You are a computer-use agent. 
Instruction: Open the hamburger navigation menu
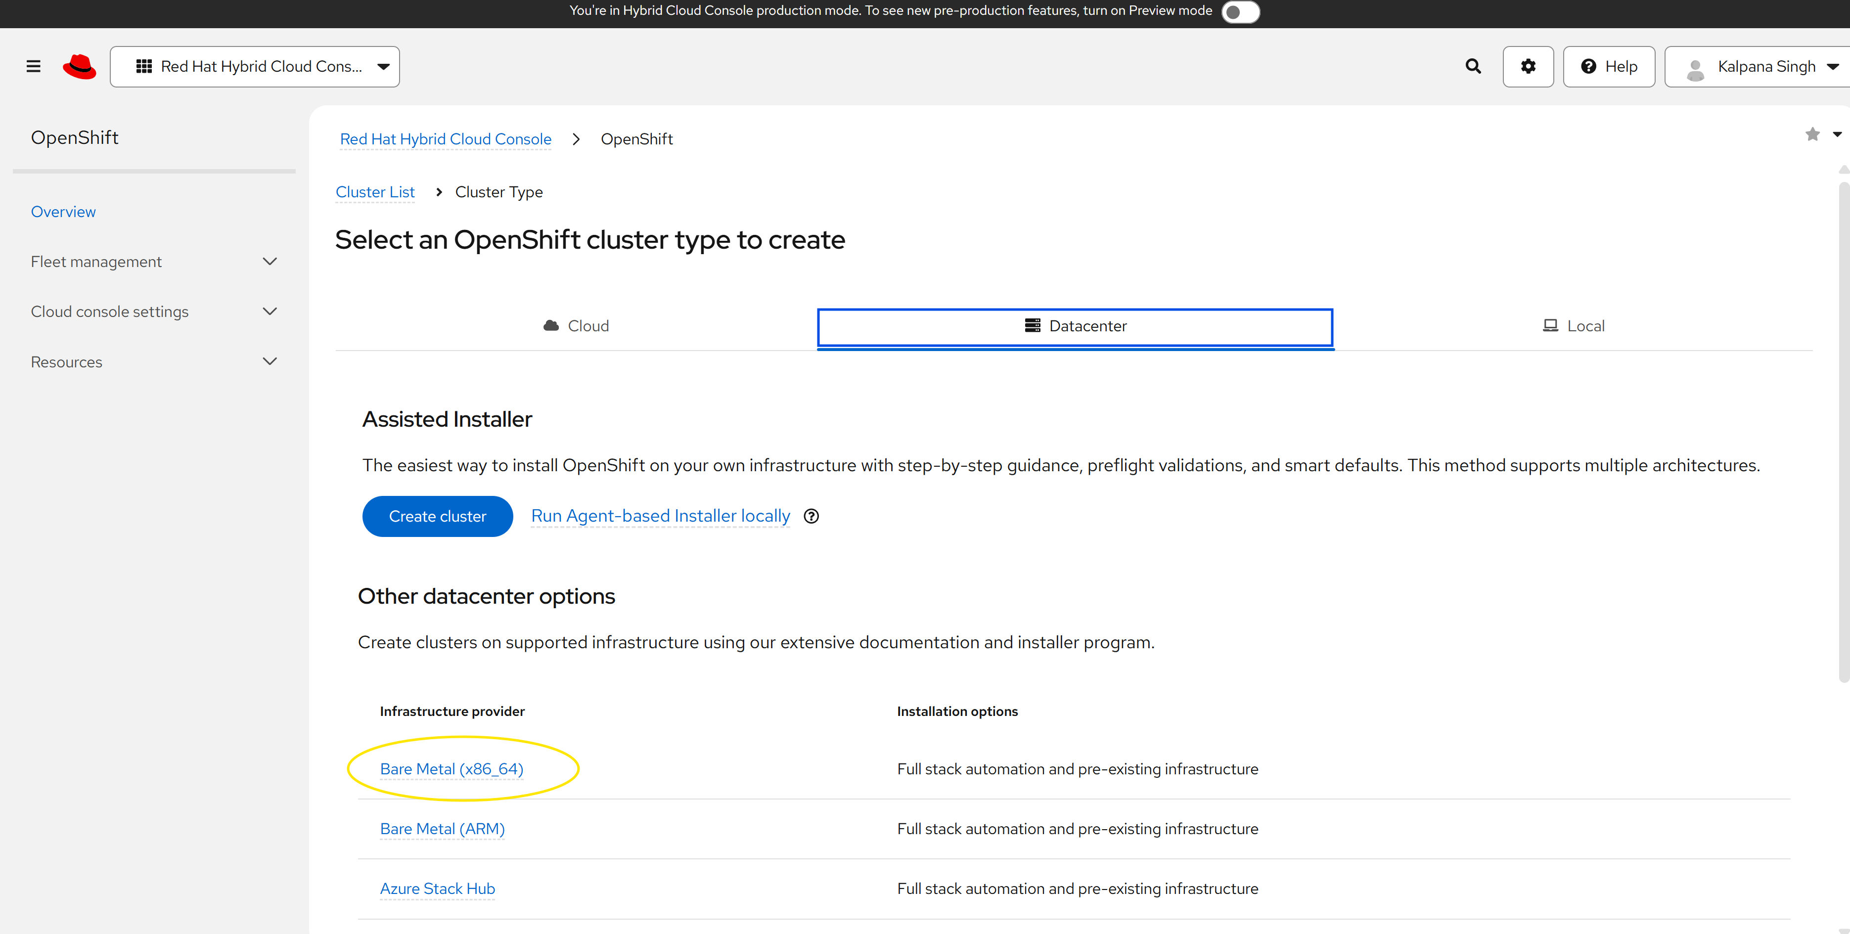coord(33,66)
